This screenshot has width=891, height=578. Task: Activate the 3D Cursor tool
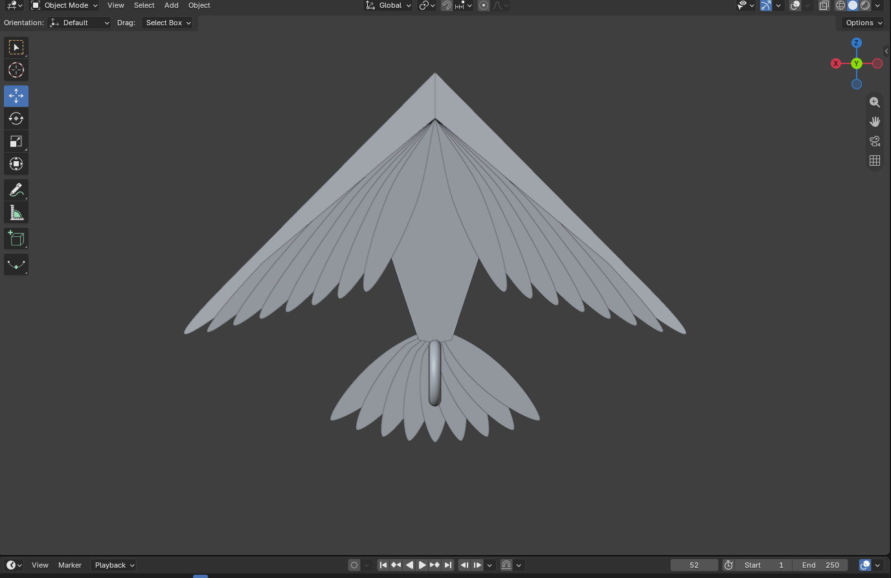click(x=16, y=70)
